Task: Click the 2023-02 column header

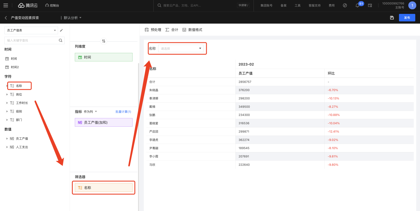Action: 246,64
